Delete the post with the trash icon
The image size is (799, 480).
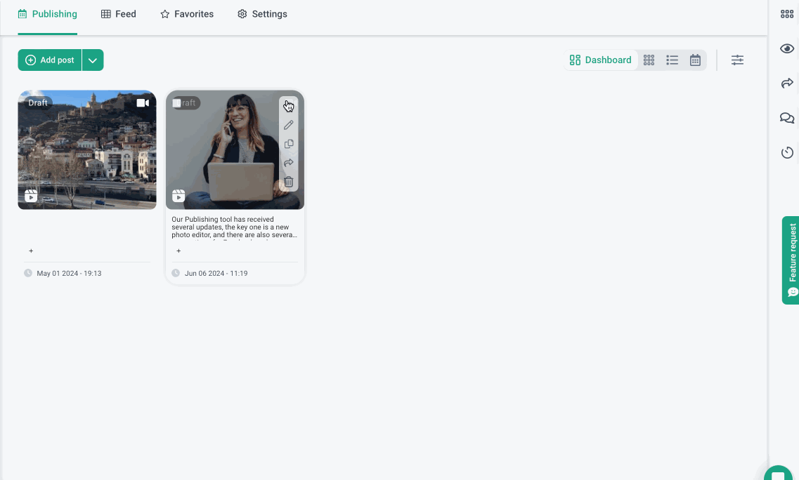288,182
